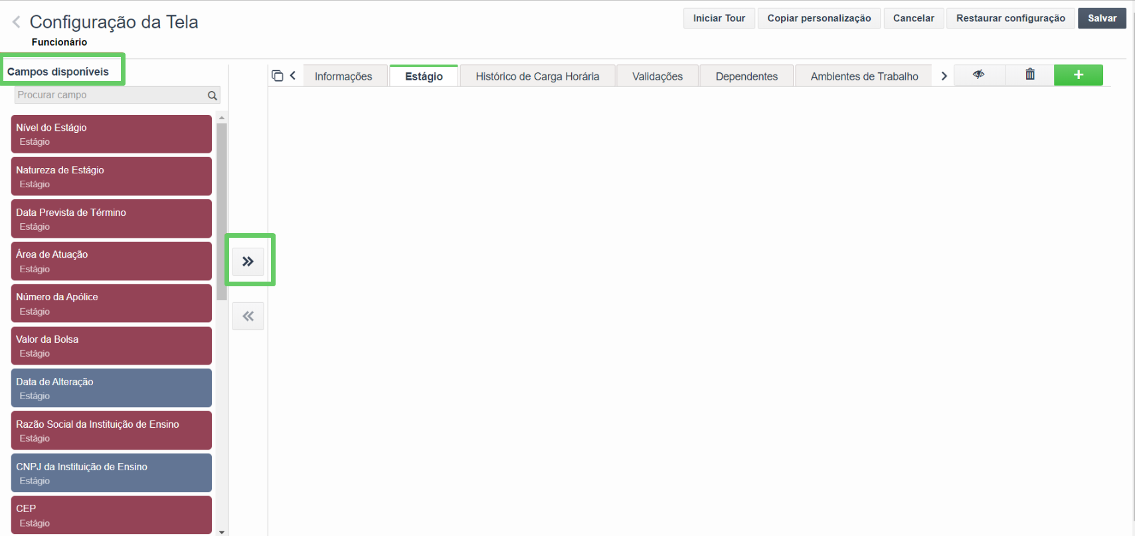Select the Valor da Bolsa field

(x=112, y=346)
